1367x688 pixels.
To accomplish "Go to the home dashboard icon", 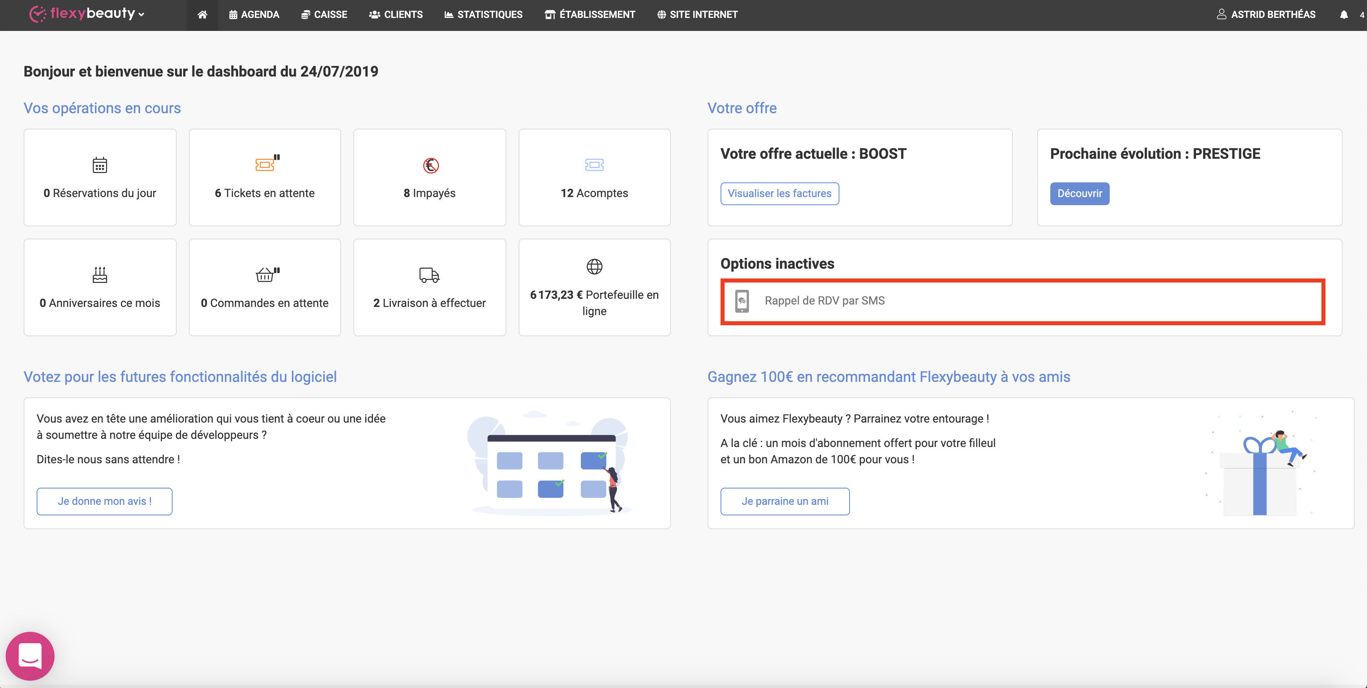I will click(202, 15).
